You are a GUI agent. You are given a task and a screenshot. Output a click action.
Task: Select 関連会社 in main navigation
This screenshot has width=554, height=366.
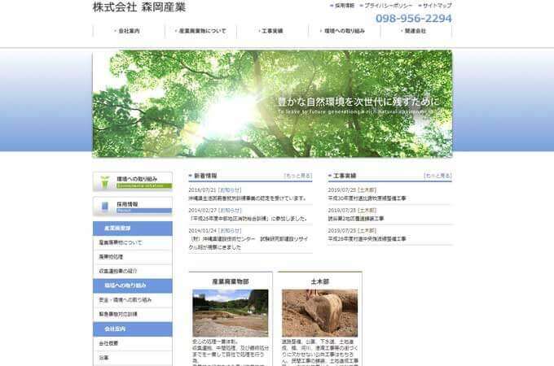click(415, 31)
